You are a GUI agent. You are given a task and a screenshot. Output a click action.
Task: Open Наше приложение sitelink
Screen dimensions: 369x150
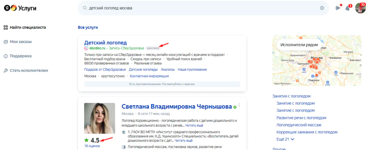coord(192,70)
